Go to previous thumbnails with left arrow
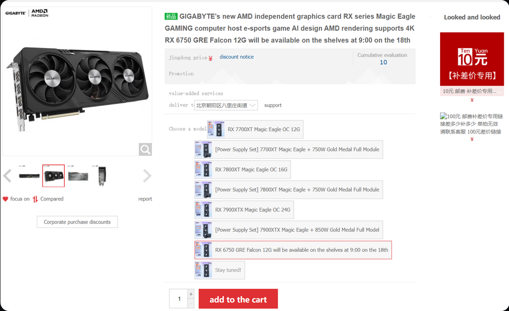The height and width of the screenshot is (311, 509). (7, 176)
